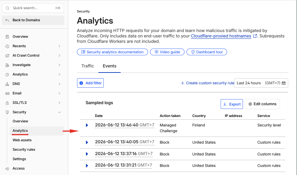Start the Dashboard tour
Viewport: 297px width, 175px height.
207,52
